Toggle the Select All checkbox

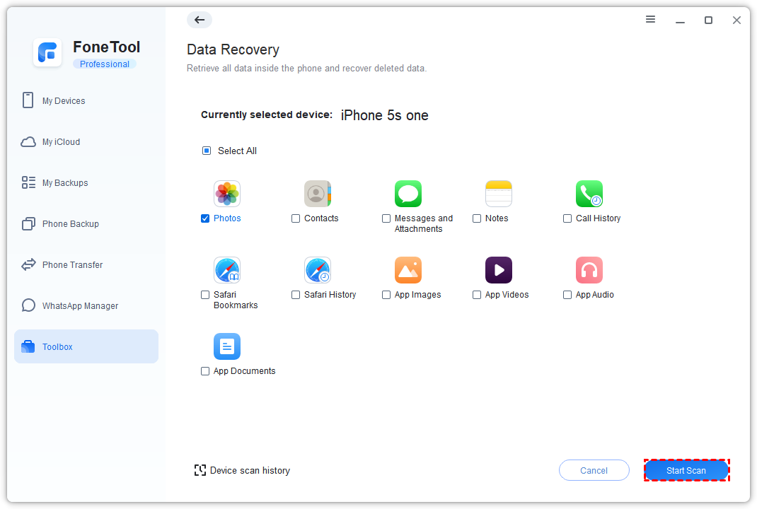[207, 151]
